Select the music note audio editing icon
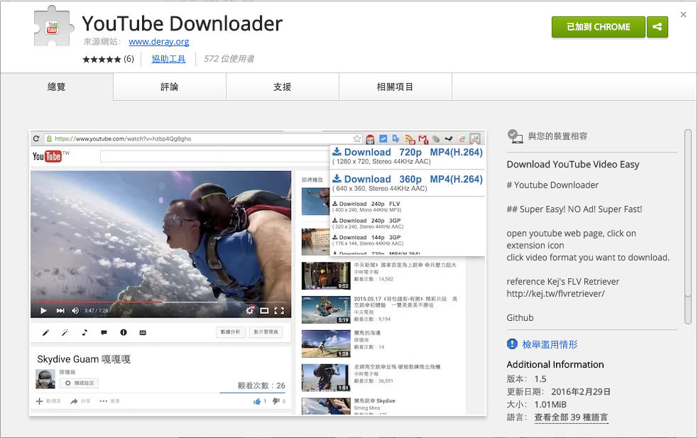The height and width of the screenshot is (438, 698). [85, 332]
